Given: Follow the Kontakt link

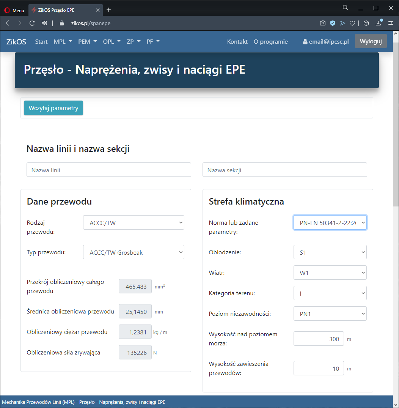Looking at the screenshot, I should (237, 42).
